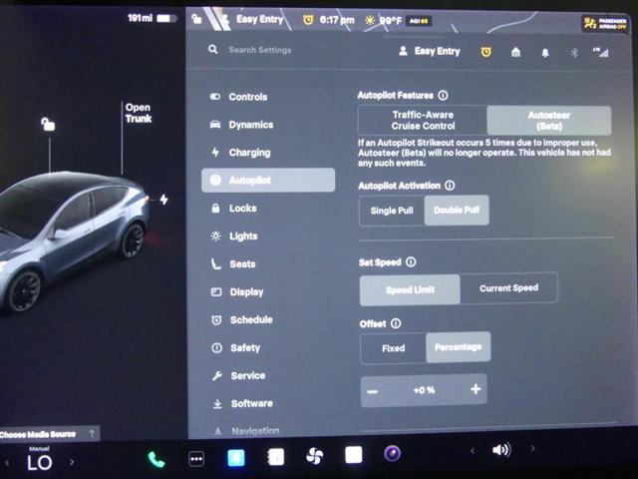
Task: Show info for Autopilot Features
Action: 443,96
